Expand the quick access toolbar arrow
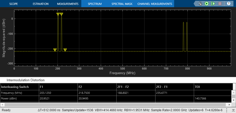The image size is (236, 113). tap(195, 4)
